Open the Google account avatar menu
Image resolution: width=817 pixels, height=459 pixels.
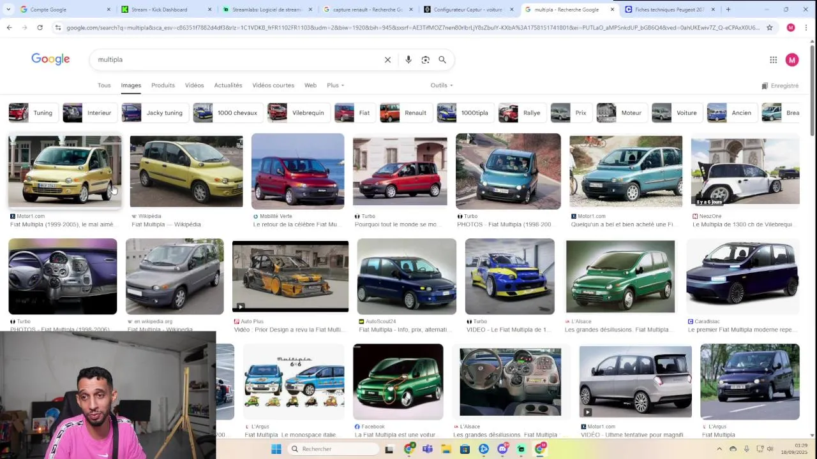(x=792, y=59)
